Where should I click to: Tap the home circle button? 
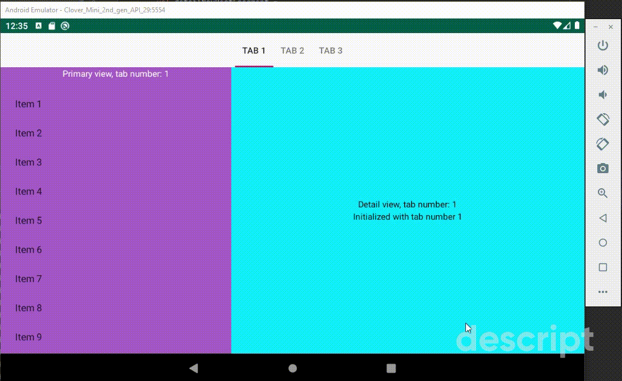pos(292,368)
